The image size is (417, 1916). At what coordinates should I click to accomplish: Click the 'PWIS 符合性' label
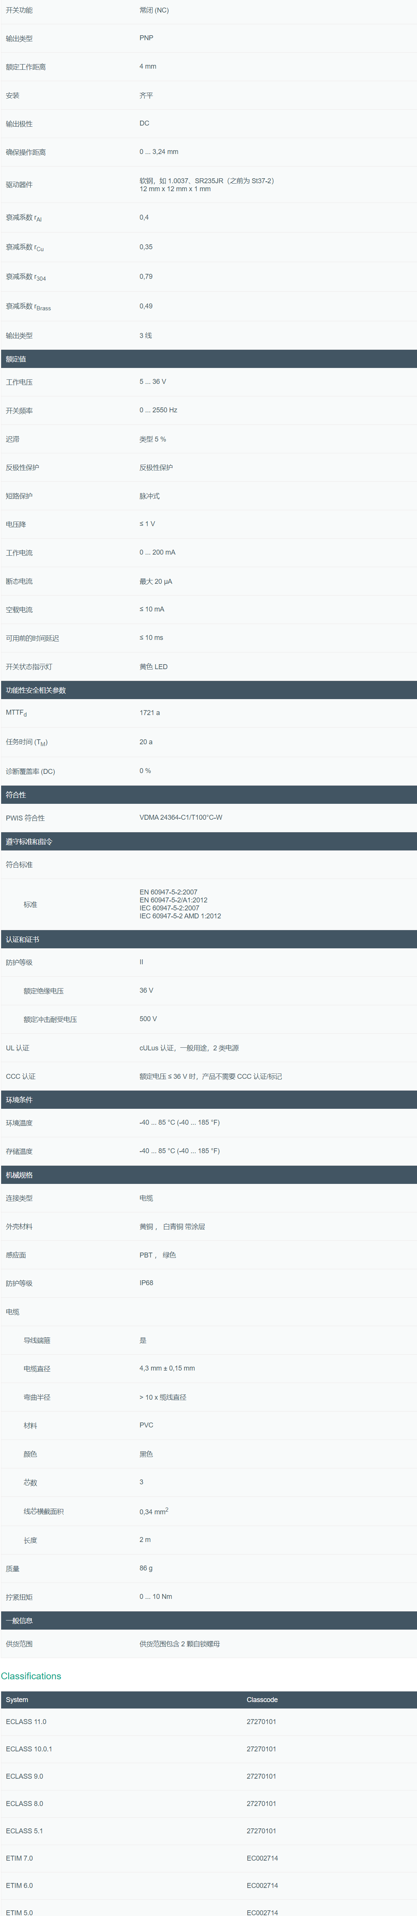(x=25, y=818)
